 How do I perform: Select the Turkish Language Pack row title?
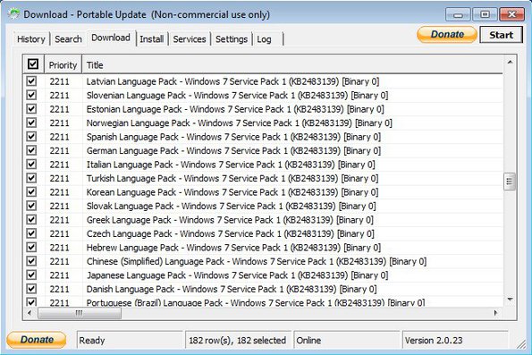[x=232, y=179]
